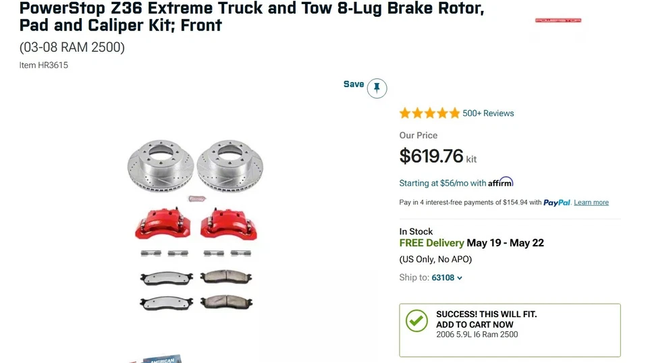Image resolution: width=648 pixels, height=363 pixels.
Task: Click the left brake rotor in product photo
Action: (161, 166)
